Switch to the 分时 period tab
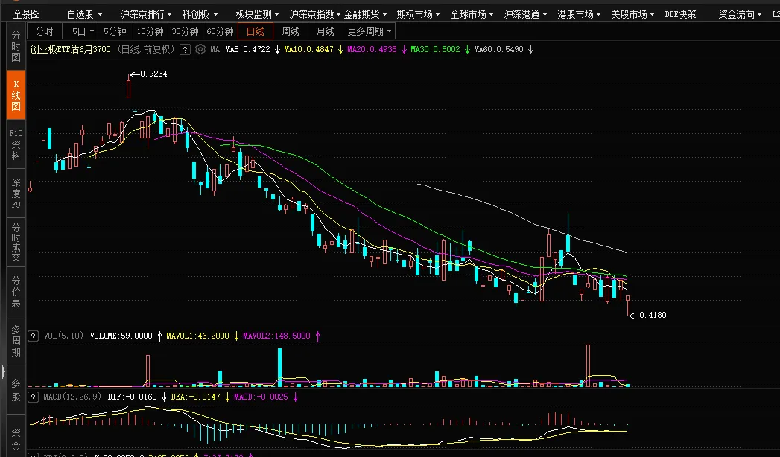 (44, 31)
